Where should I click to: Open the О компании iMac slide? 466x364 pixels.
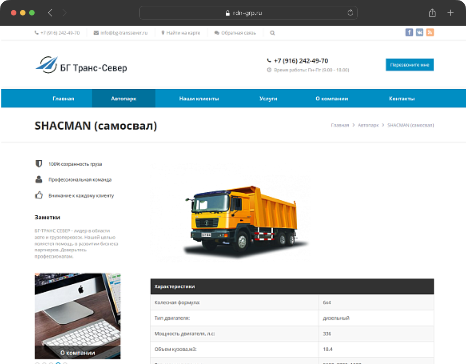pyautogui.click(x=77, y=316)
